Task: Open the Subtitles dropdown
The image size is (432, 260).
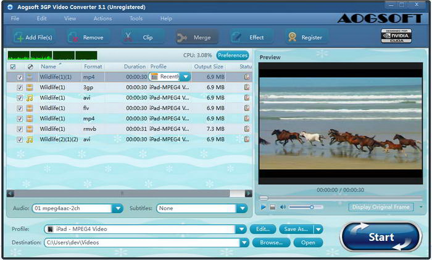Action: (242, 209)
